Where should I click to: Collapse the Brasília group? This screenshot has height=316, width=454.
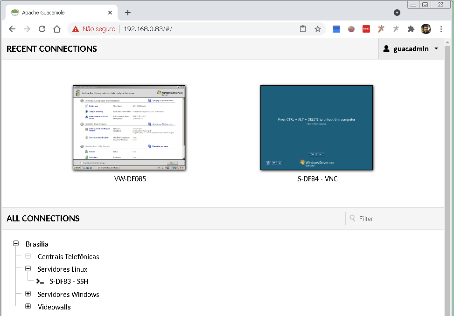[16, 243]
